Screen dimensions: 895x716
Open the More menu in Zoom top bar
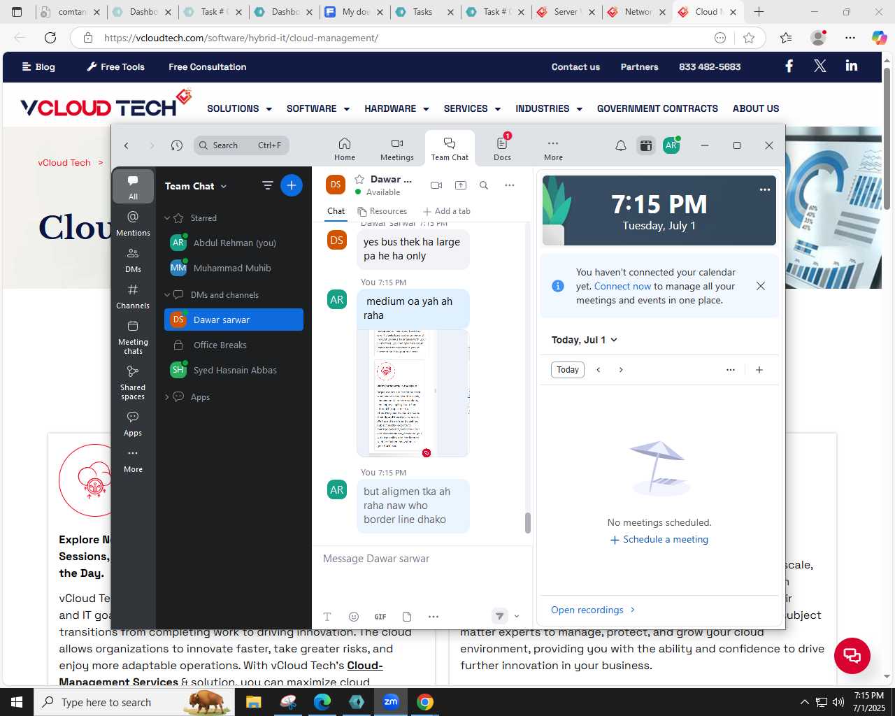[553, 149]
